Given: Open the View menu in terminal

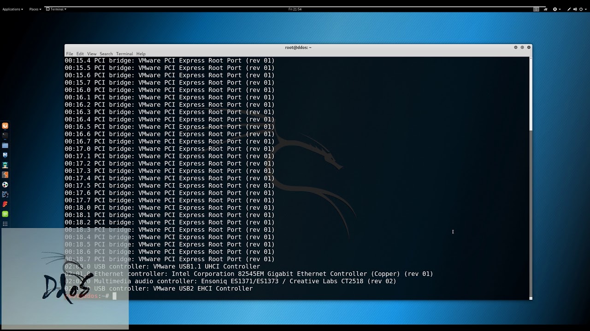Looking at the screenshot, I should point(92,54).
